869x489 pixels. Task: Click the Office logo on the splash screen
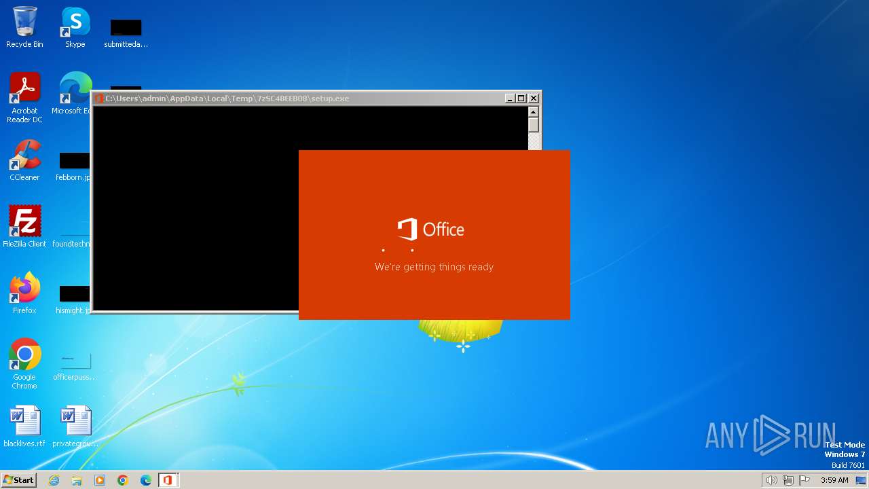click(431, 230)
